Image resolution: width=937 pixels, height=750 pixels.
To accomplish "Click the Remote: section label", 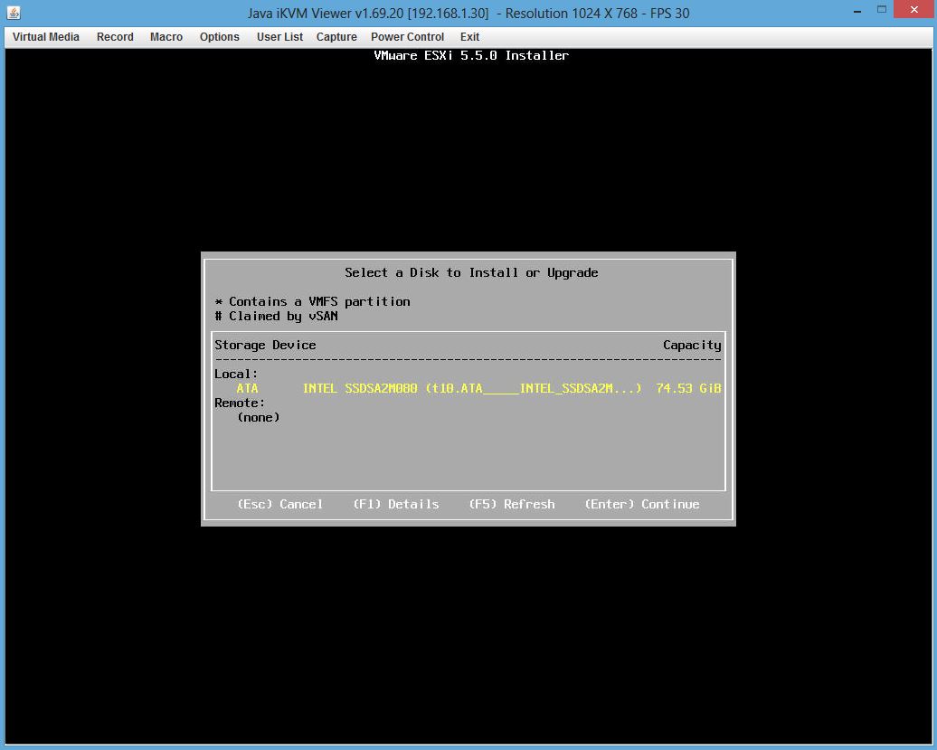I will tap(240, 403).
